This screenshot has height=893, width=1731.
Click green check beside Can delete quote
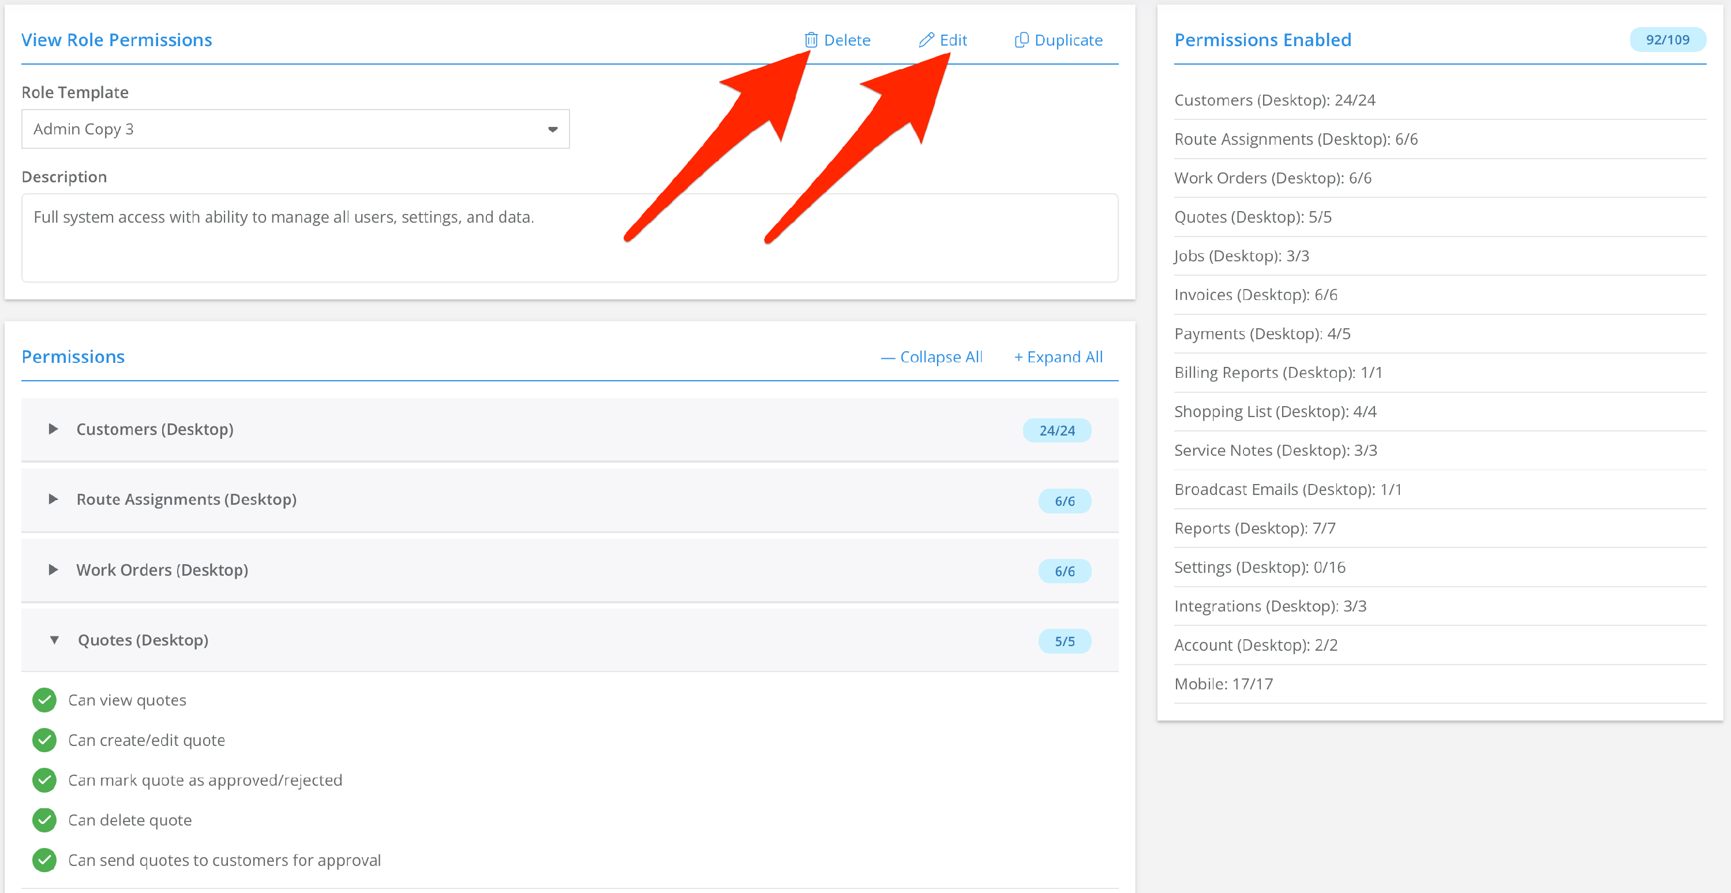tap(44, 820)
